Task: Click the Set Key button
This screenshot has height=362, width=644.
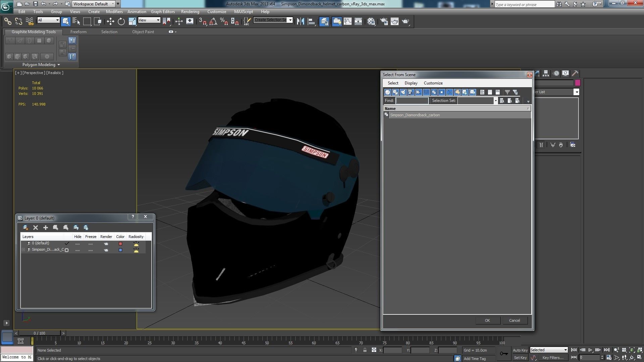Action: (520, 358)
